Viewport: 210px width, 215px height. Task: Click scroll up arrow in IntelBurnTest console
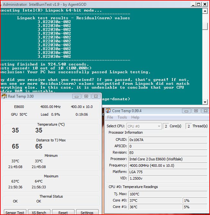tap(205, 11)
